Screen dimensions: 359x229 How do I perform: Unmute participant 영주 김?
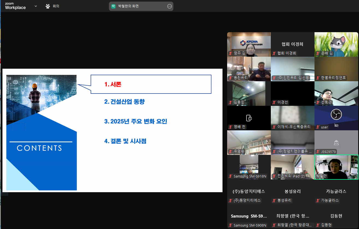point(230,53)
